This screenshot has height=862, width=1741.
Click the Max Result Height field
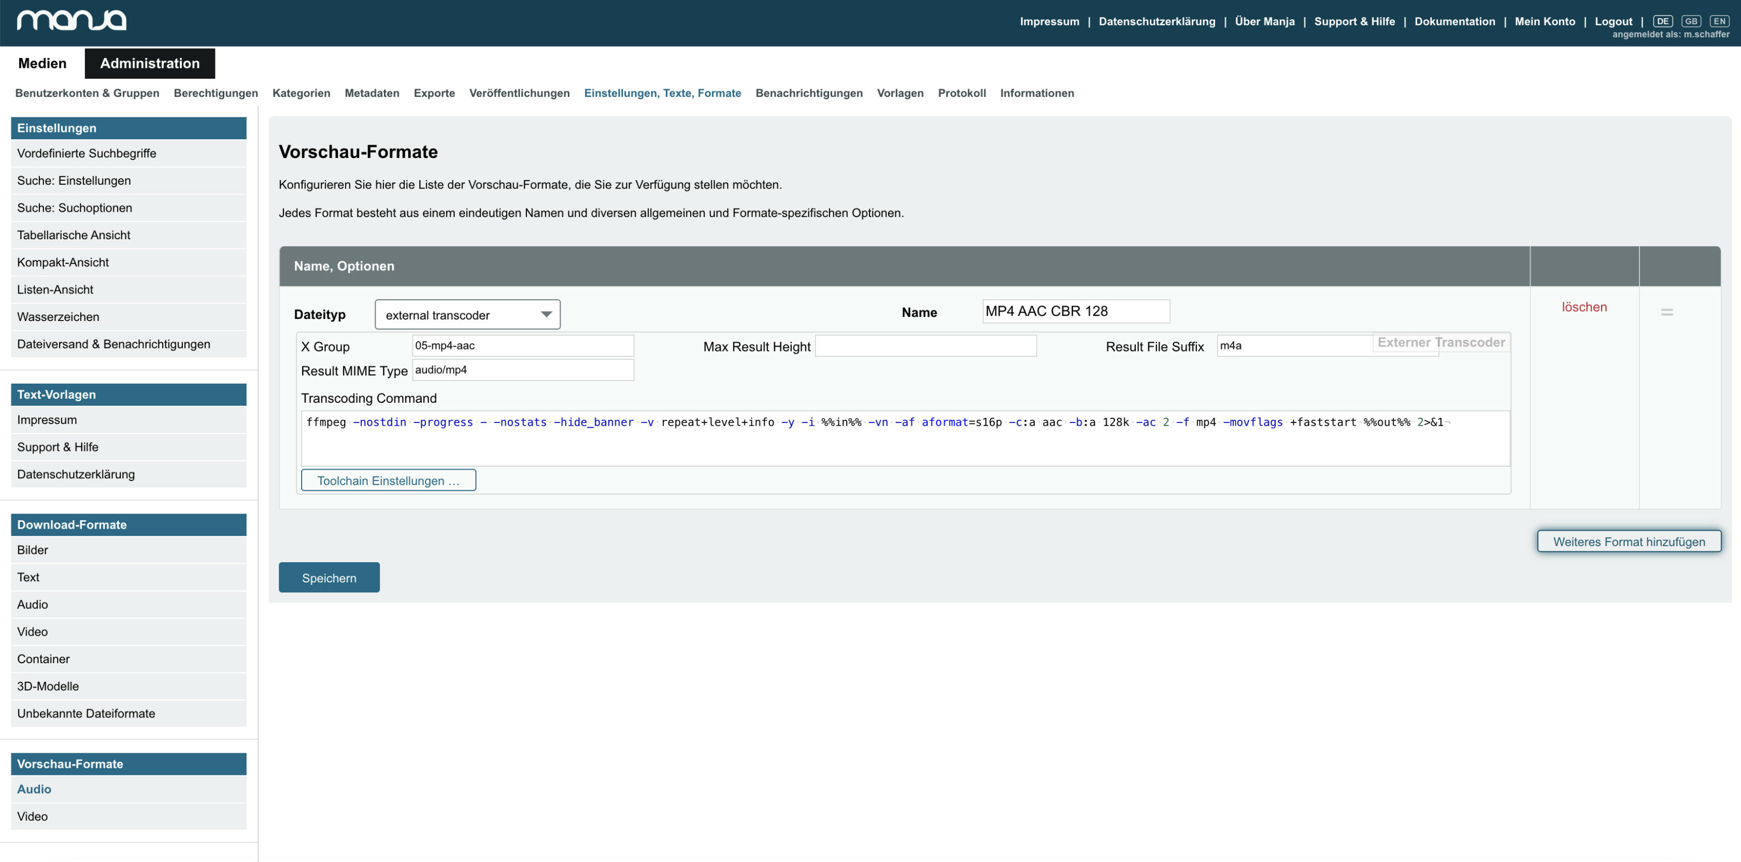click(x=925, y=346)
